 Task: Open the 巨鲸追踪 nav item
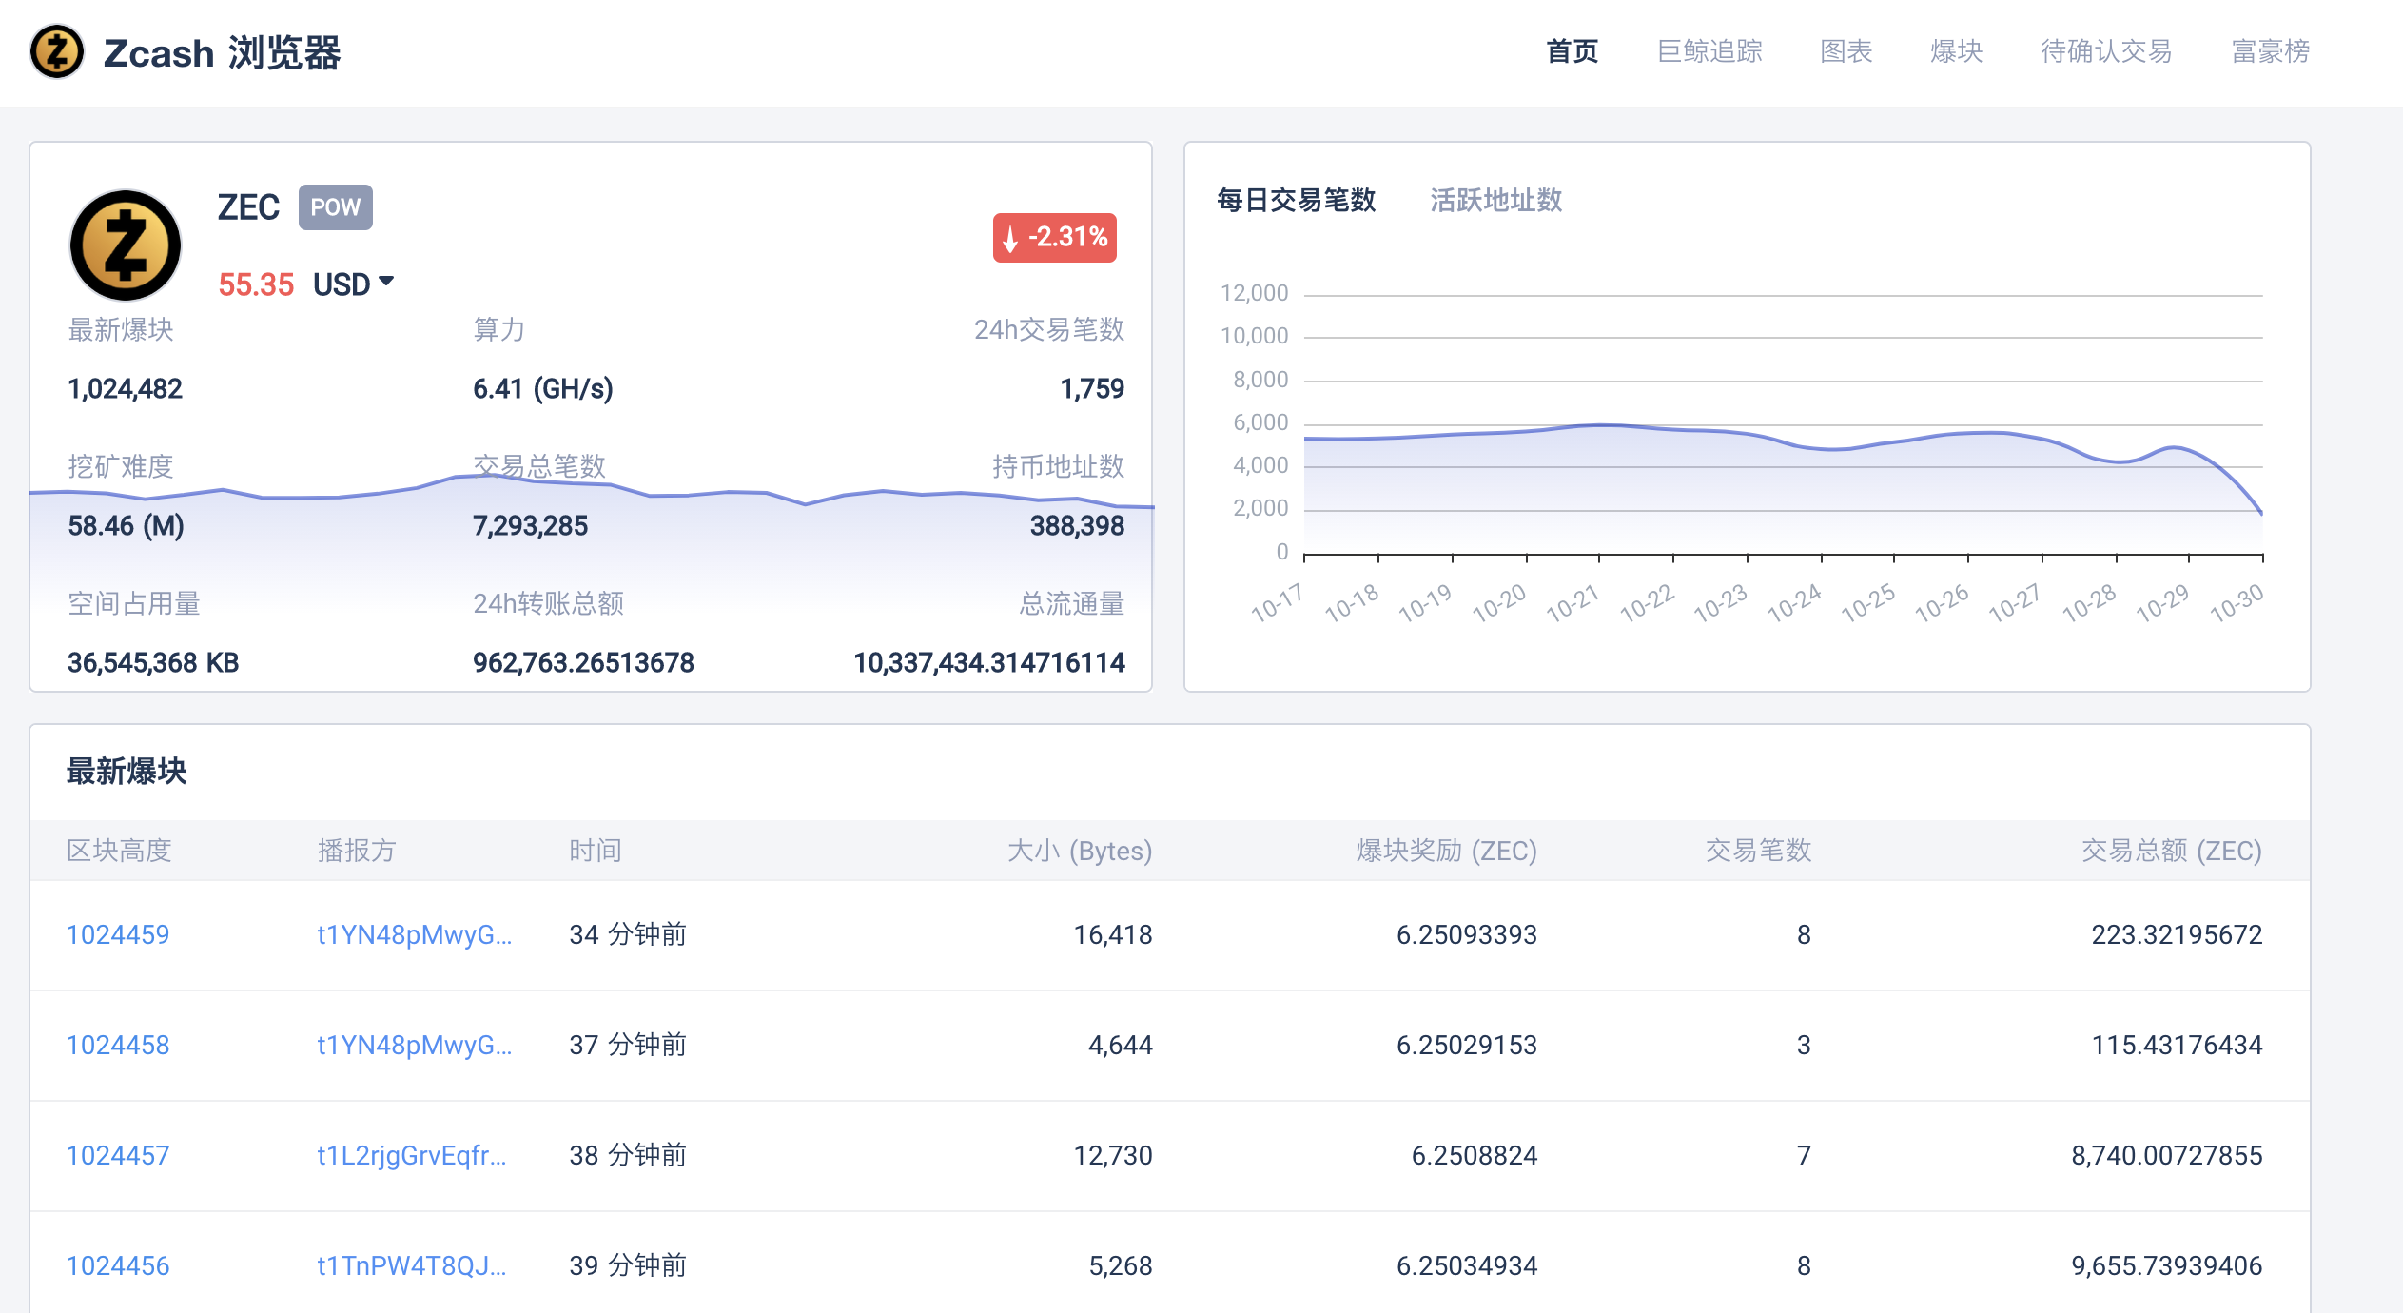[1709, 51]
